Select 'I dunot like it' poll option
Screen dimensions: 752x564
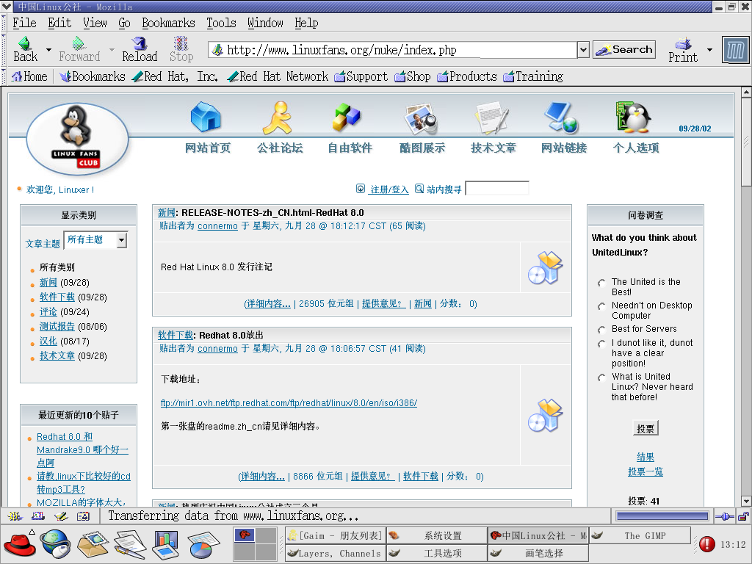(x=601, y=344)
